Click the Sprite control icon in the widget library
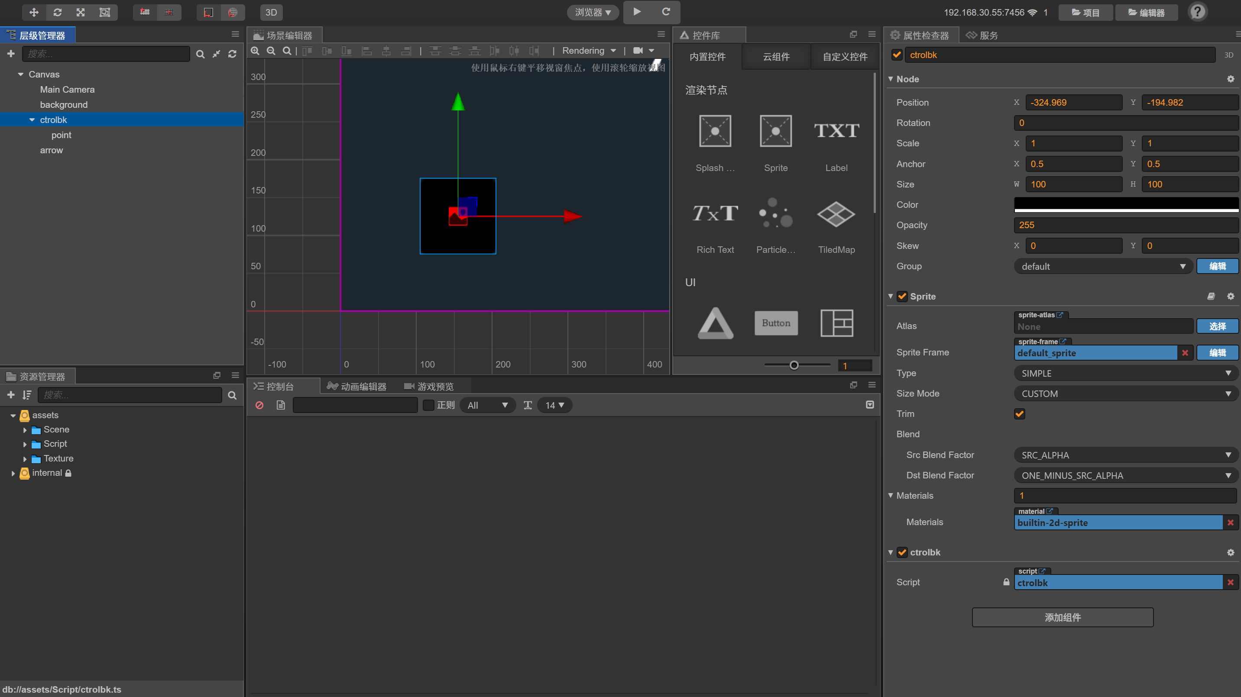Screen dimensions: 1241x697 coord(776,131)
